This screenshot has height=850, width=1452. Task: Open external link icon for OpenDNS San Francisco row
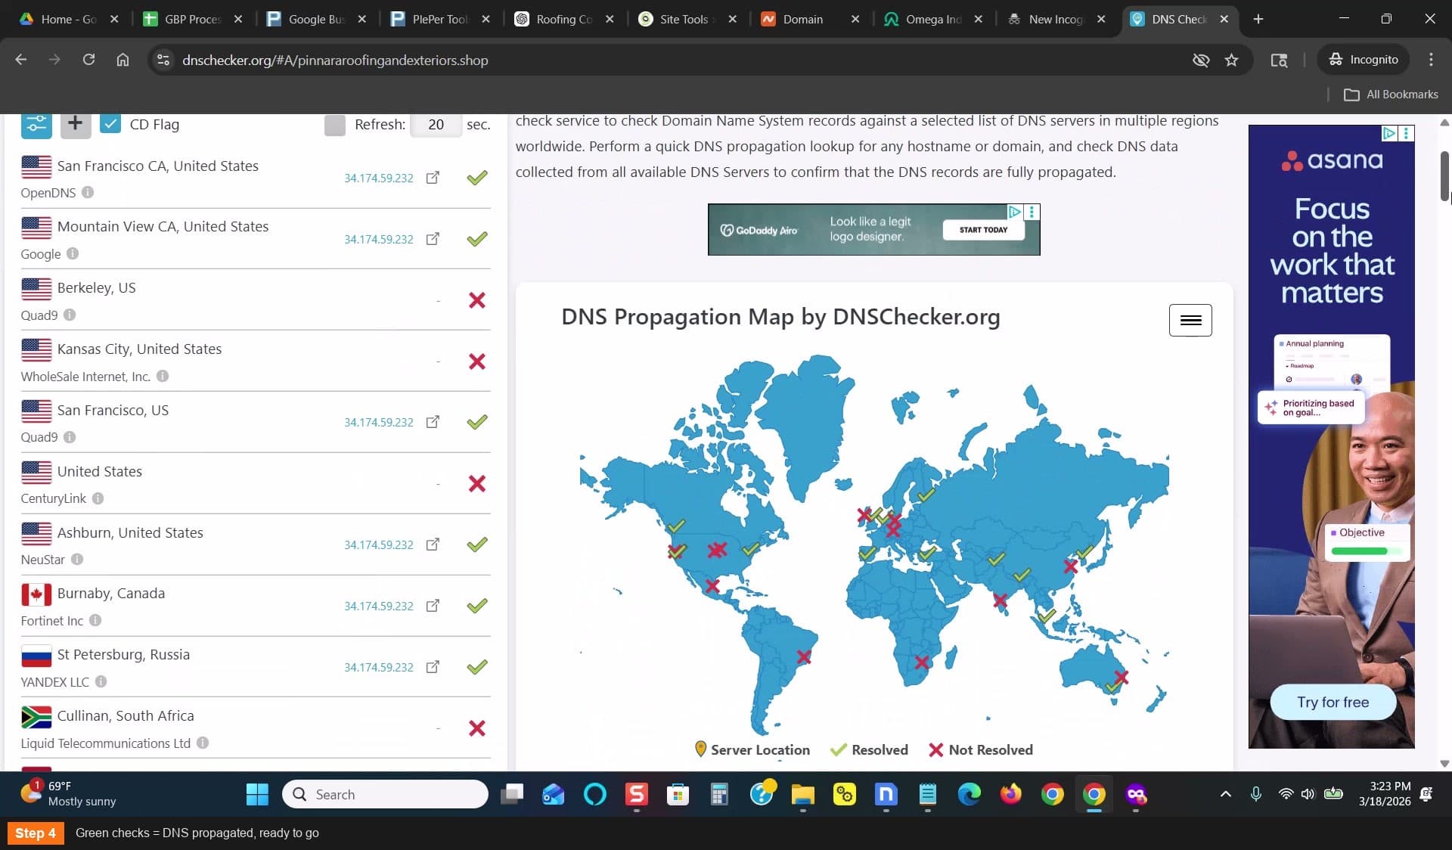tap(433, 178)
